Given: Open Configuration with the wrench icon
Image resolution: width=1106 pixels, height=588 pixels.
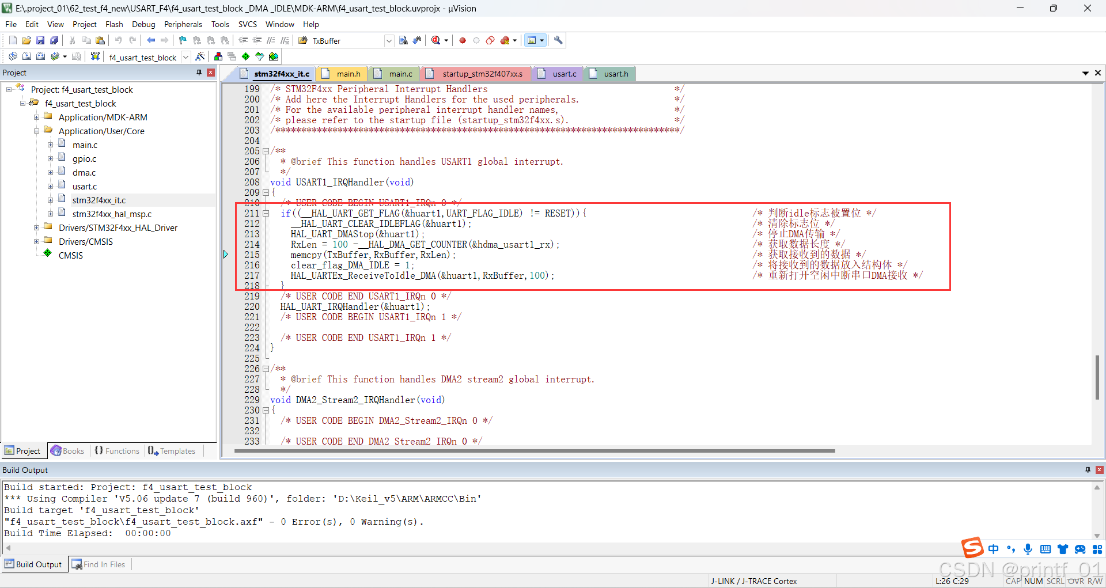Looking at the screenshot, I should [x=558, y=40].
